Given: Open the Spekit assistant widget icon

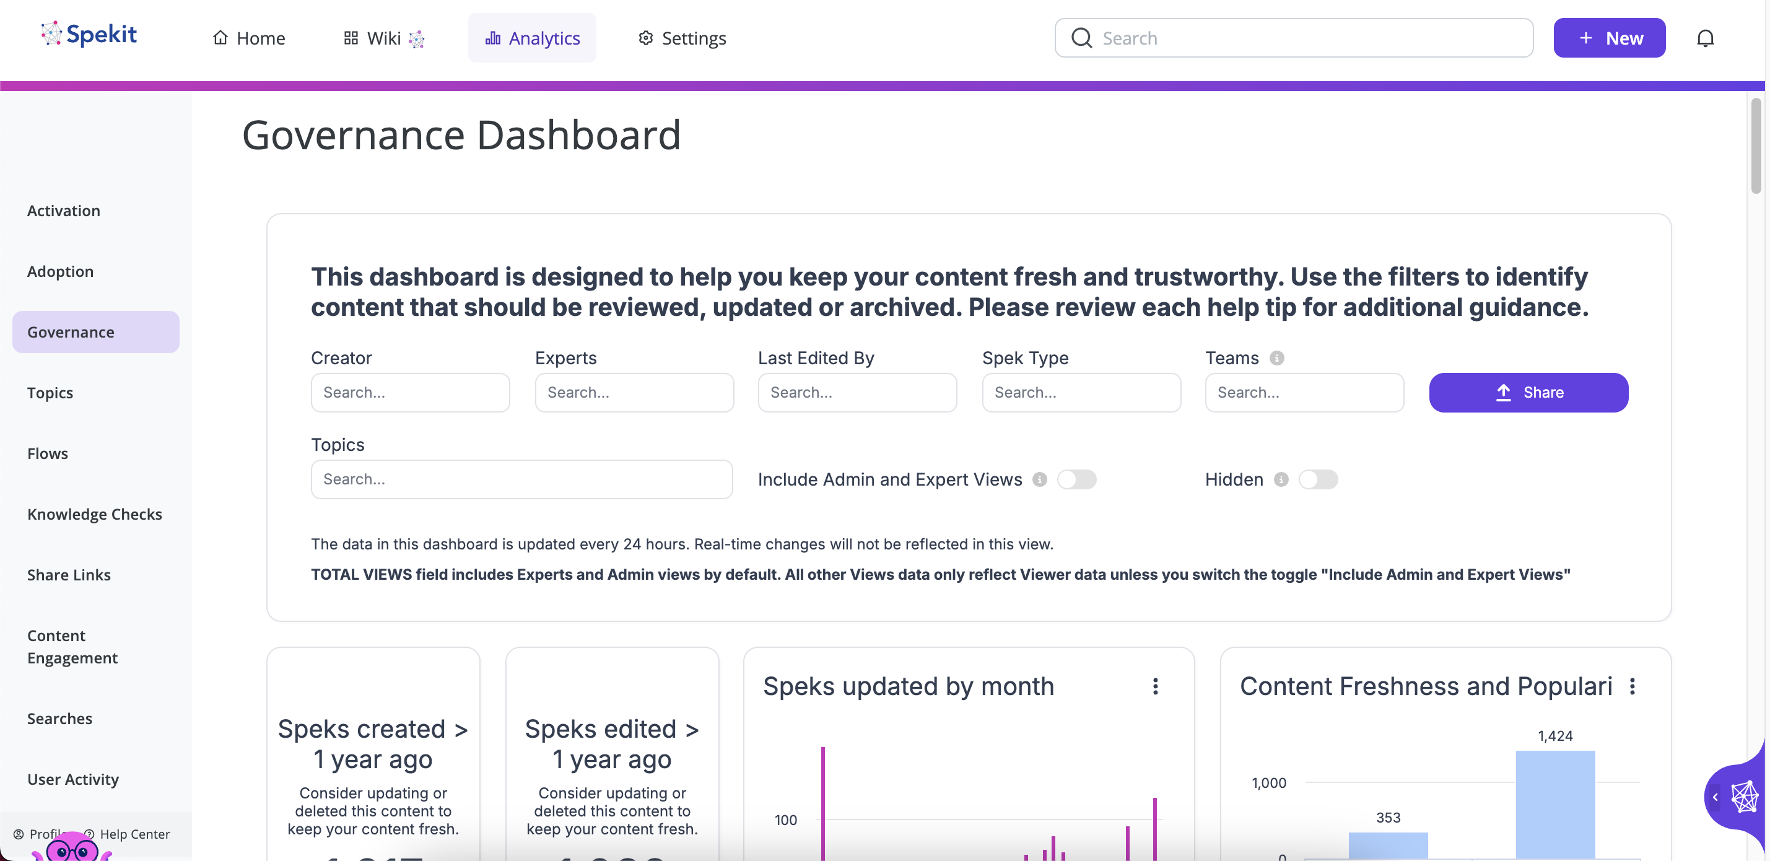Looking at the screenshot, I should click(1745, 797).
